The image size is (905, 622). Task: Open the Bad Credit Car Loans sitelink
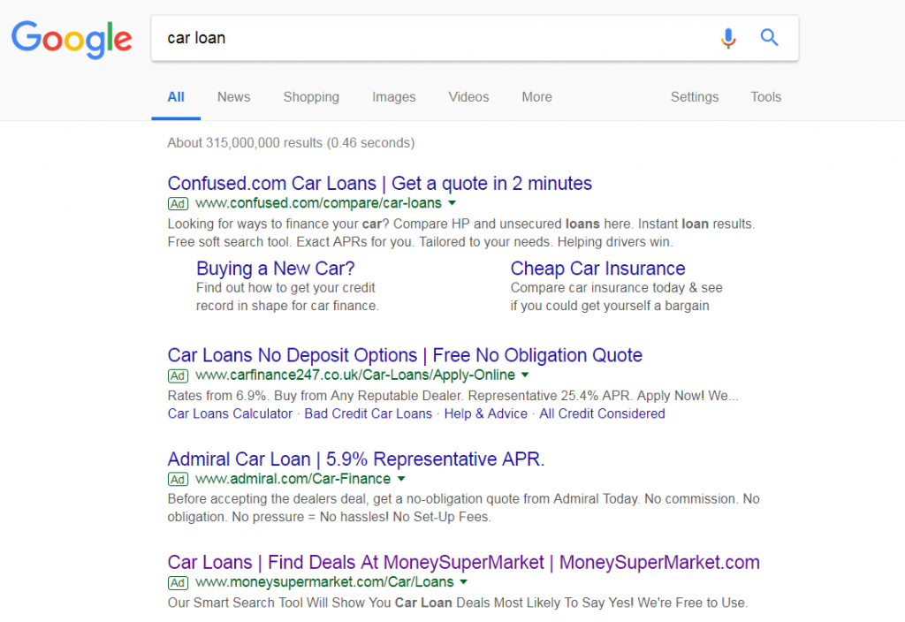[x=369, y=413]
